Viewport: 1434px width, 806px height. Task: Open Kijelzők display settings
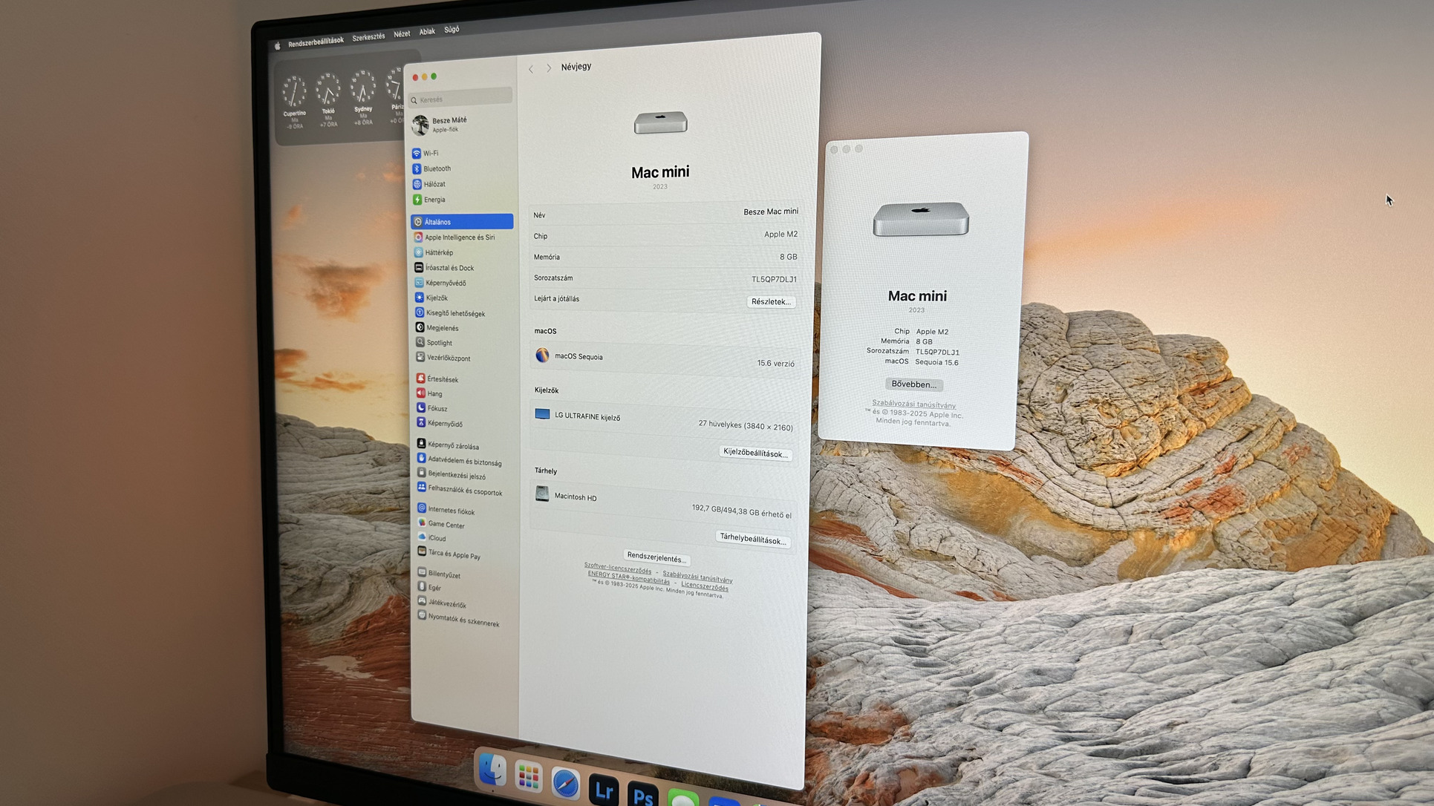(437, 298)
